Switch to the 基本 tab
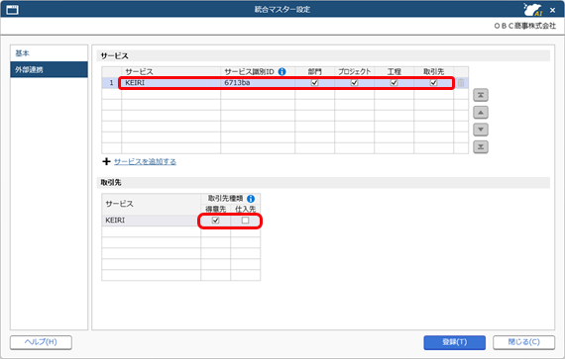The width and height of the screenshot is (565, 359). 49,53
